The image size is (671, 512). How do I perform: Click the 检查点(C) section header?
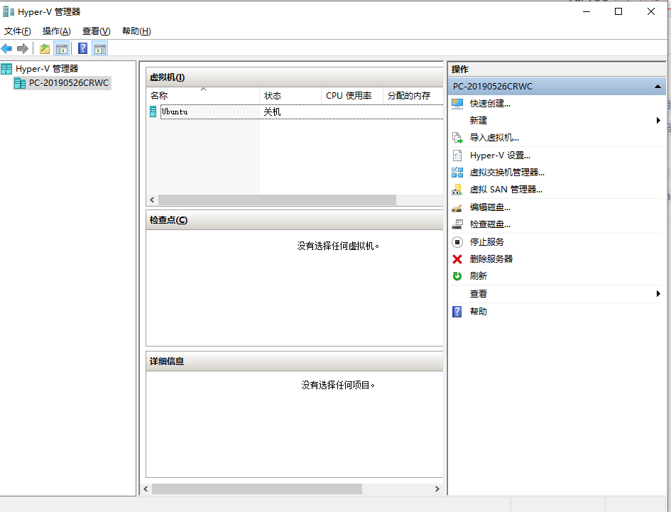pyautogui.click(x=295, y=220)
